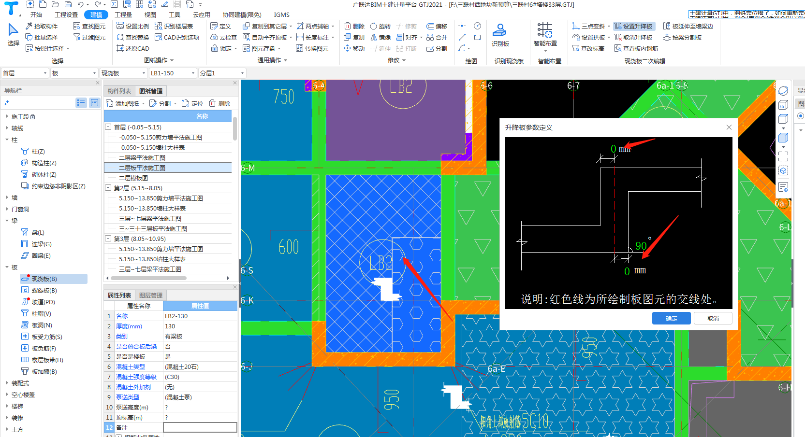This screenshot has height=437, width=805.
Task: Open the 识别板 recognize slab tool
Action: coord(500,35)
